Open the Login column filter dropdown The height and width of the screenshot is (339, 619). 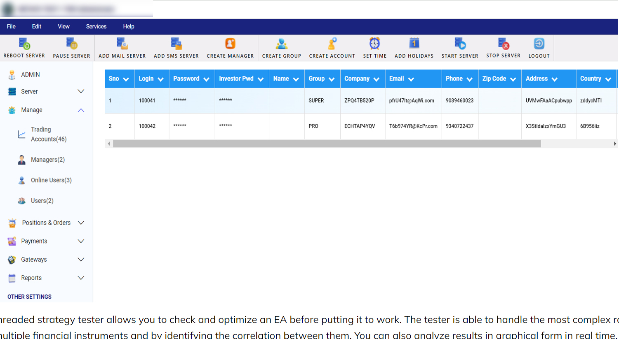(160, 79)
